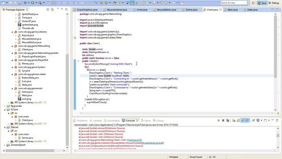Click the Console vertical scrollbar thumb
The width and height of the screenshot is (282, 159).
(x=278, y=136)
